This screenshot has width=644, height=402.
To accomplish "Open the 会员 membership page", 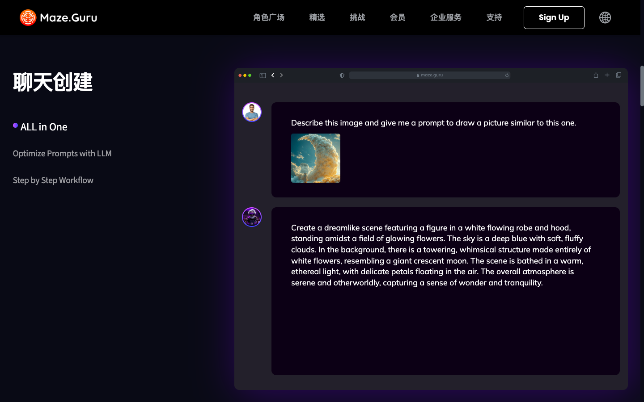I will 397,17.
